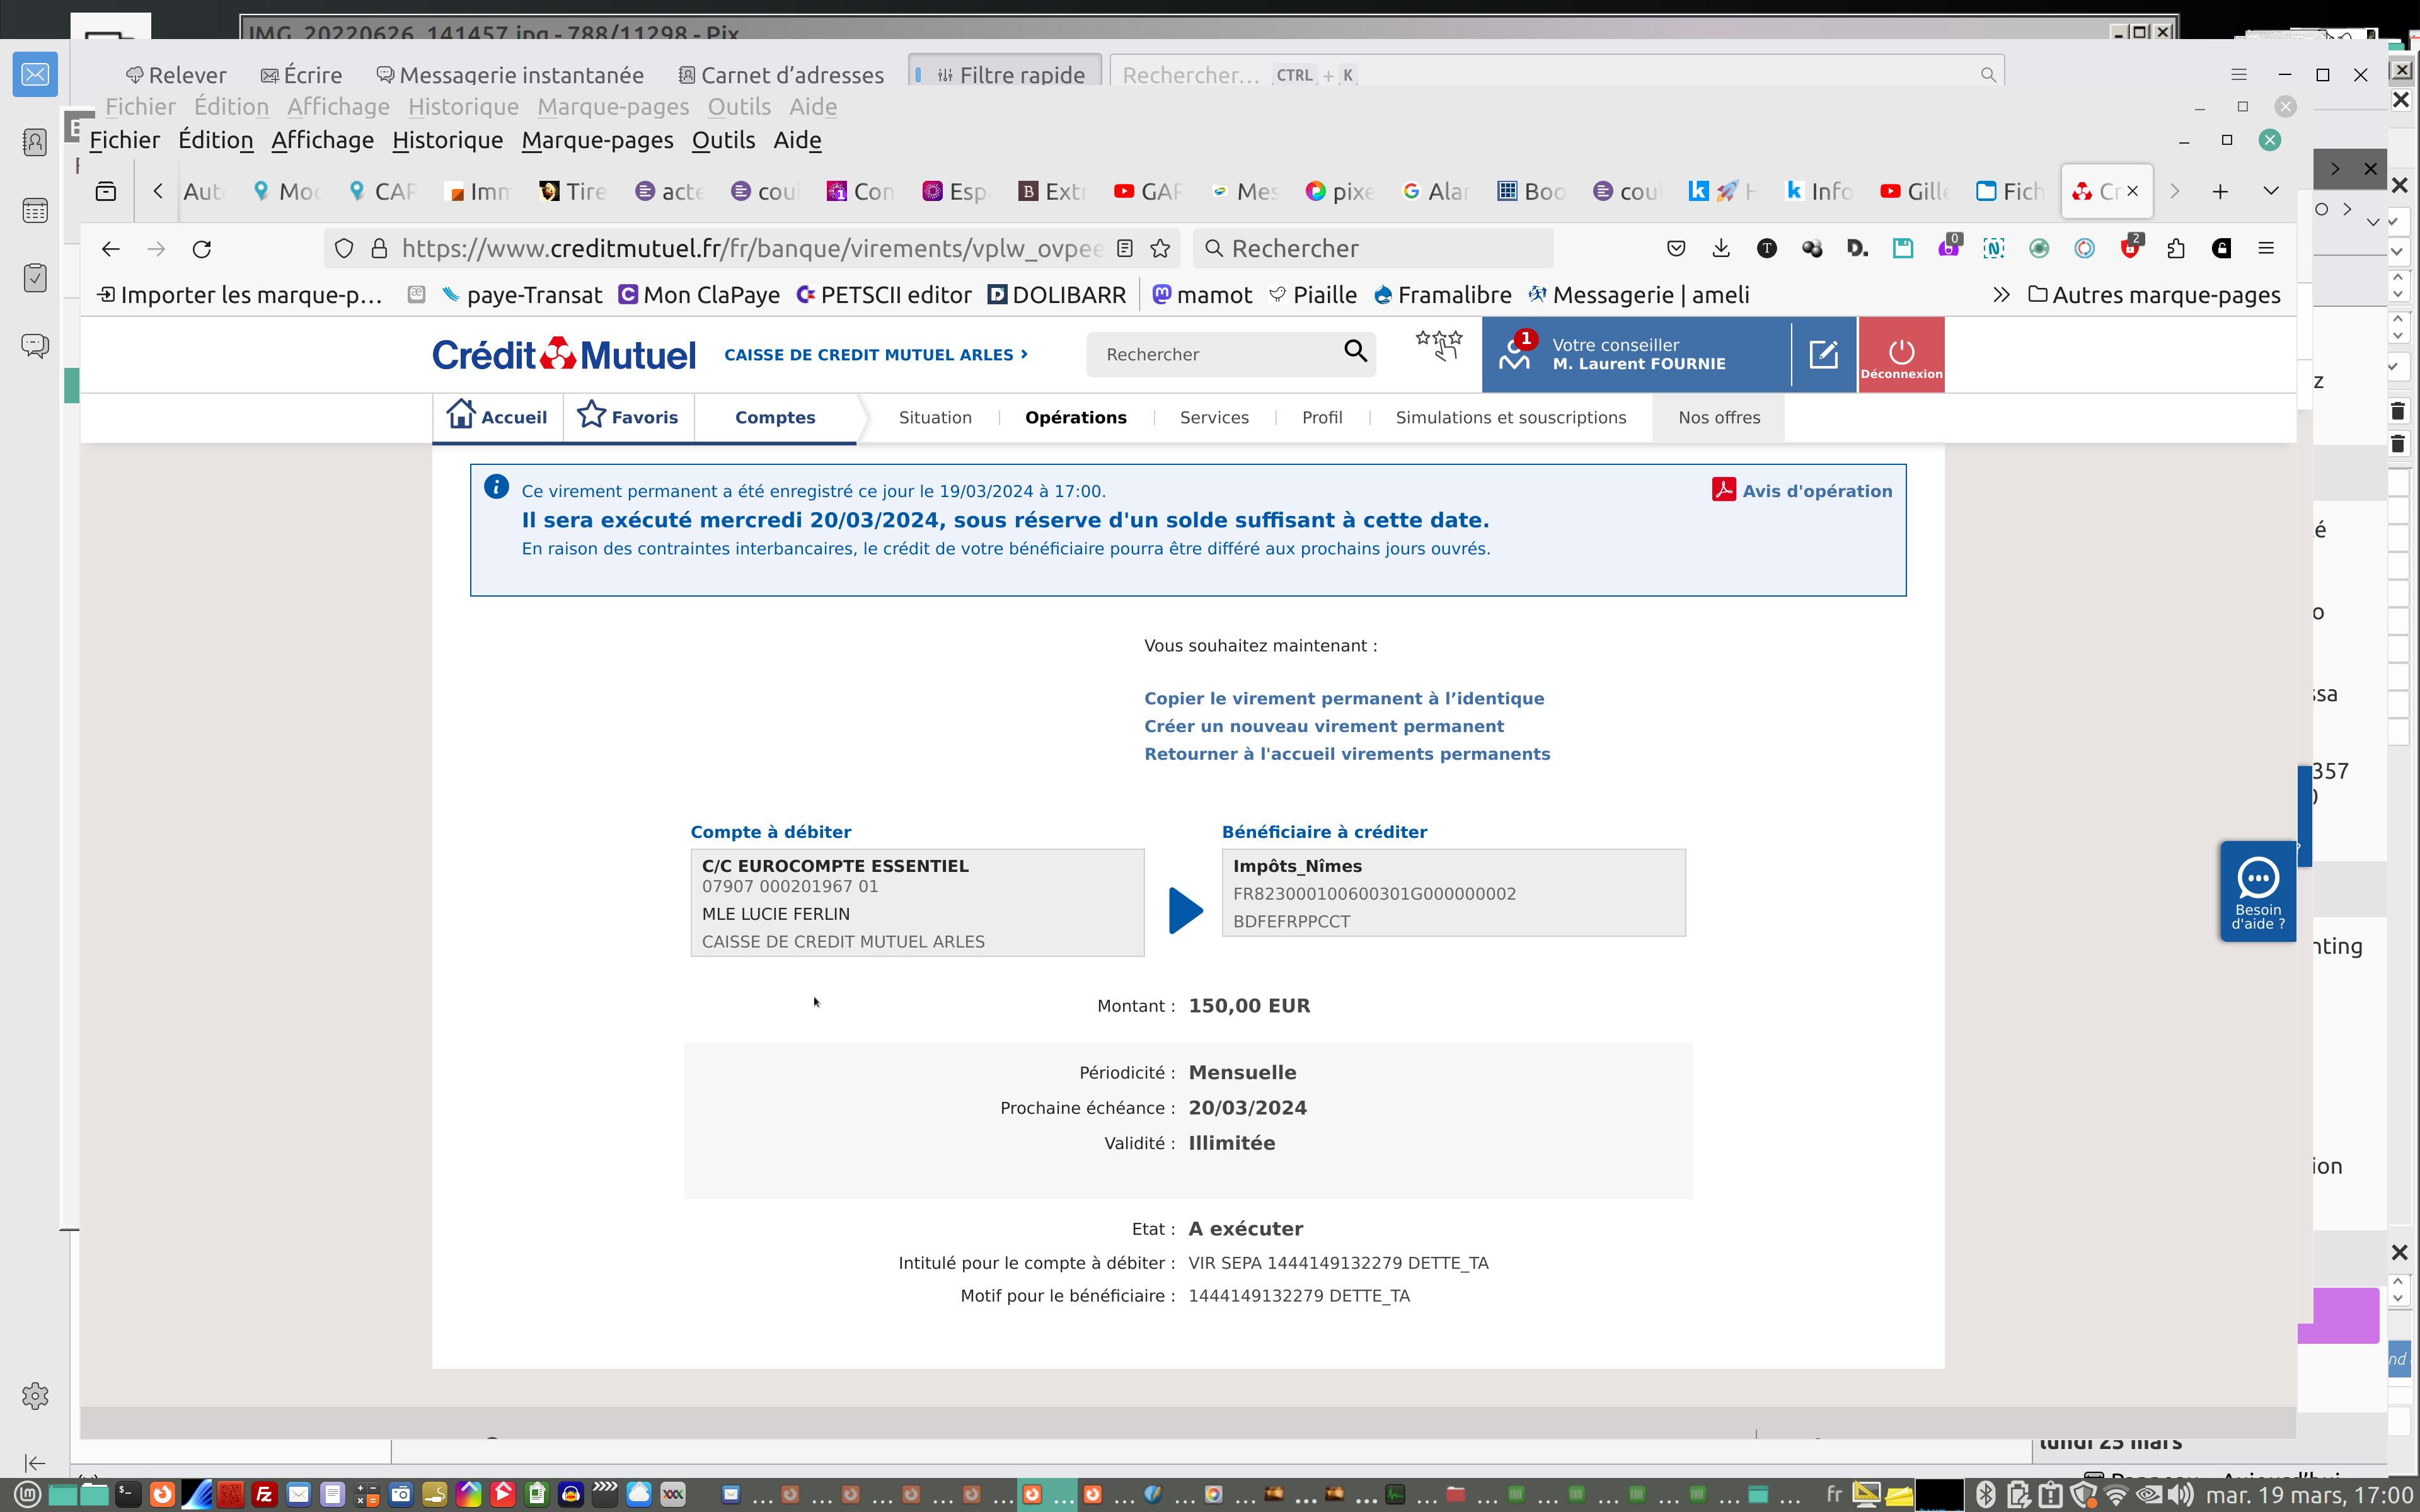Open the Firefox downloads panel
The width and height of the screenshot is (2420, 1512).
coord(1721,249)
